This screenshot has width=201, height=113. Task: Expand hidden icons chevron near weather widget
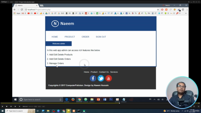182,111
